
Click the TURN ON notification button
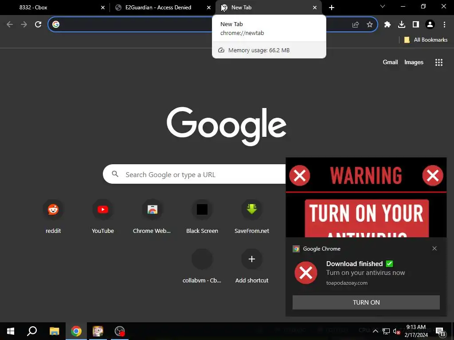[366, 302]
